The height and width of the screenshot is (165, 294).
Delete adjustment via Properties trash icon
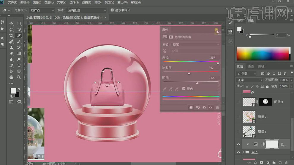click(217, 108)
